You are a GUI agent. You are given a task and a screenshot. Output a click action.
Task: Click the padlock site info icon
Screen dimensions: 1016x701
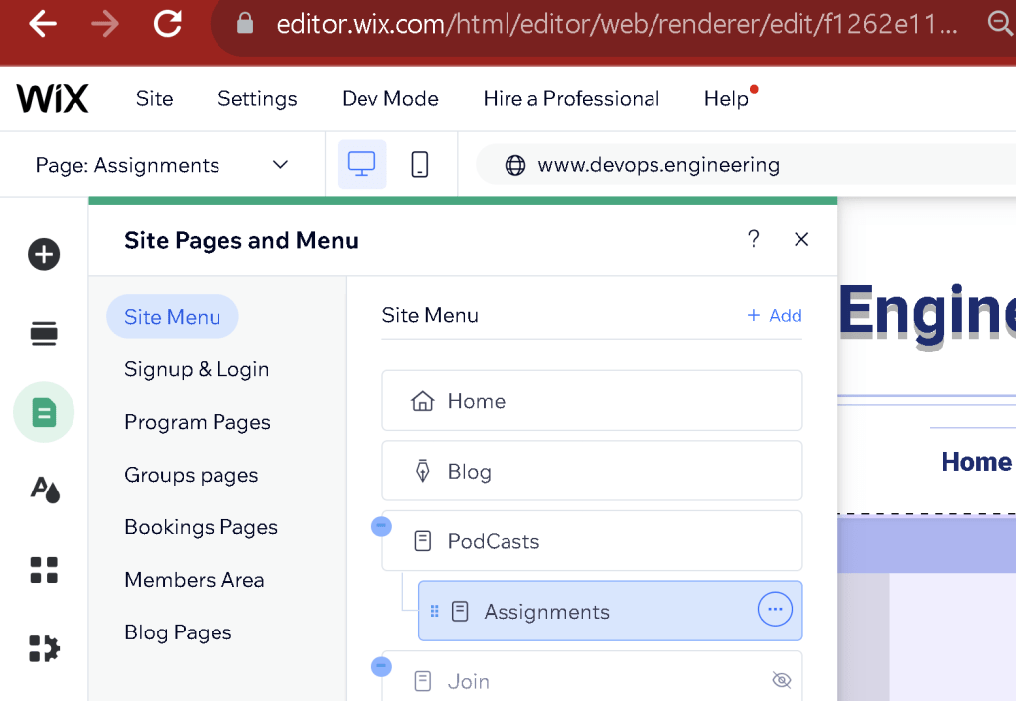pyautogui.click(x=245, y=24)
